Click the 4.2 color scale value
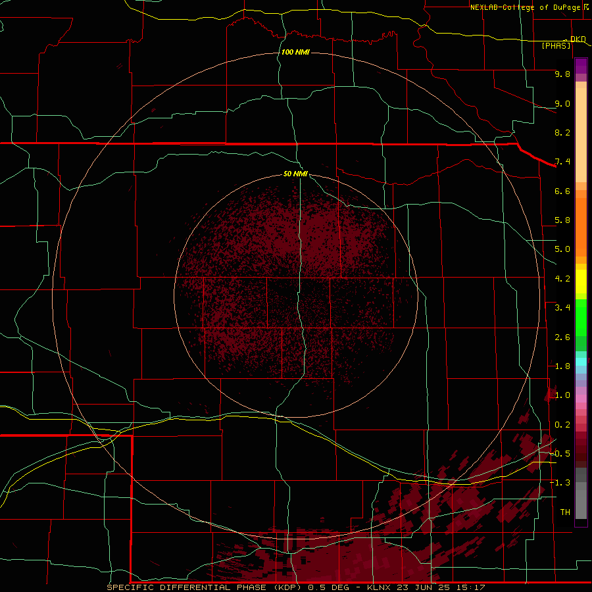The width and height of the screenshot is (592, 592). pos(562,279)
